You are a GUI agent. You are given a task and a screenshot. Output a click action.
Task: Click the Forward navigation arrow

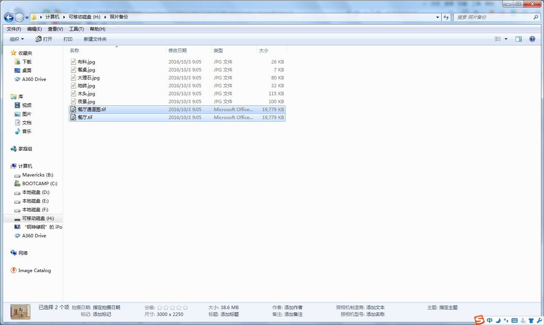[19, 17]
